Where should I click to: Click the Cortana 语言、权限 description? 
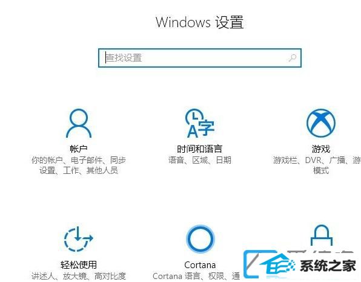pos(196,276)
